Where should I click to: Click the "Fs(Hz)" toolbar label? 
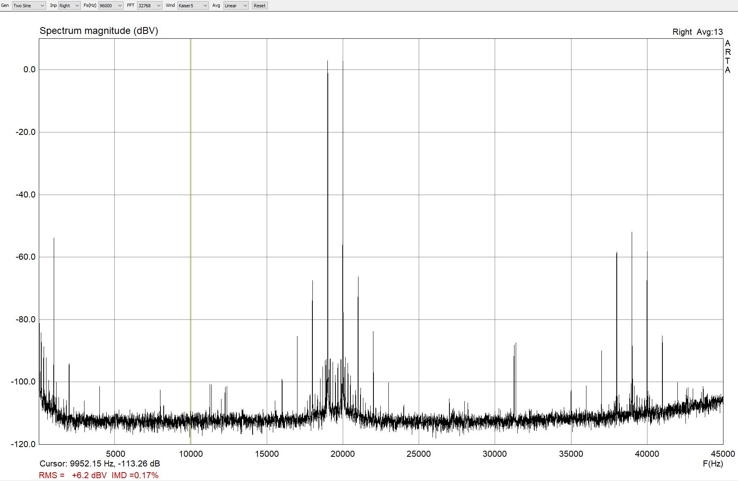tap(90, 6)
